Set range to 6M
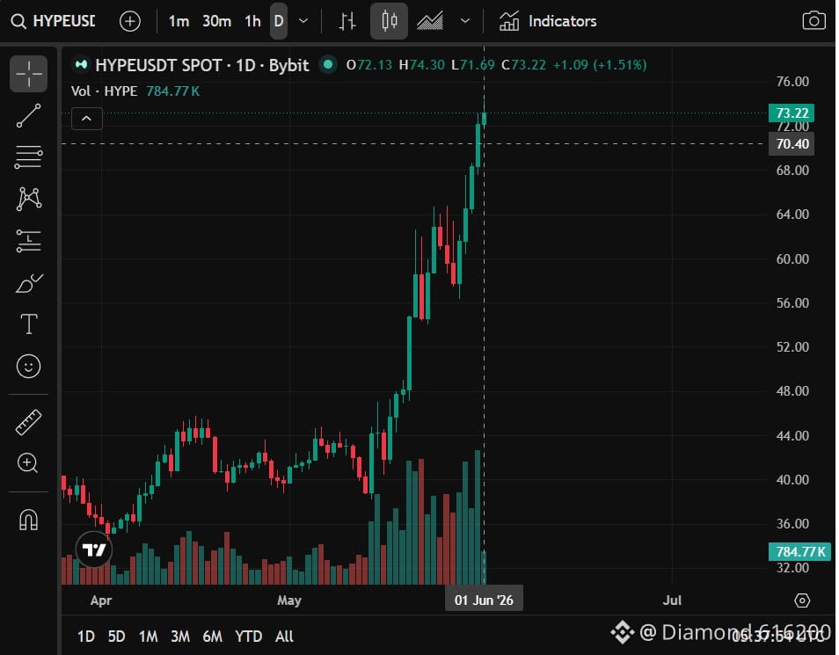 coord(213,637)
